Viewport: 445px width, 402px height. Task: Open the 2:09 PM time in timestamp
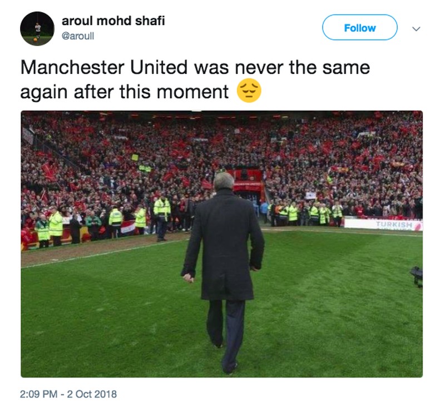(x=38, y=394)
